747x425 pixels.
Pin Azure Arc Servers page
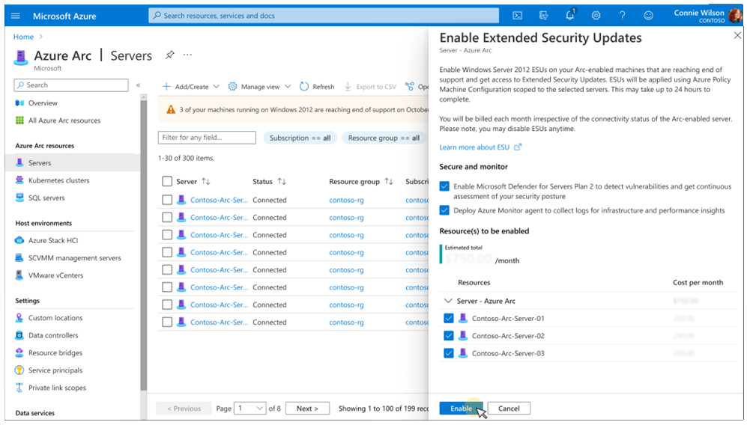[169, 55]
